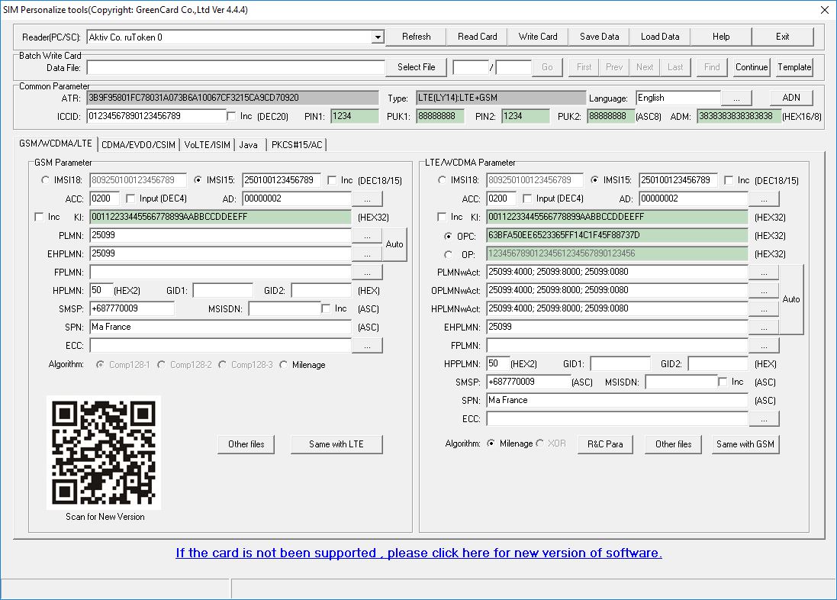The image size is (837, 600).
Task: Open the GSM PLMN browse button
Action: 367,236
